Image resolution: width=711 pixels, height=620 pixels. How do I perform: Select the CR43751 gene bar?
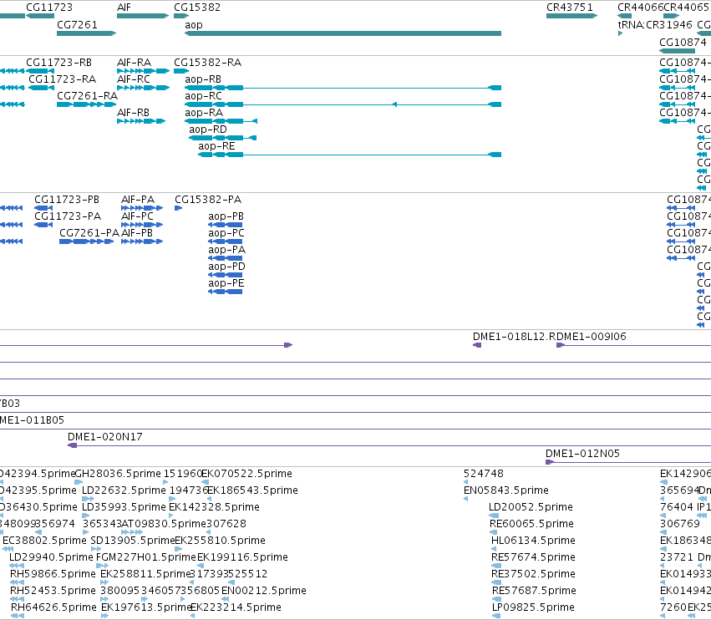(571, 16)
